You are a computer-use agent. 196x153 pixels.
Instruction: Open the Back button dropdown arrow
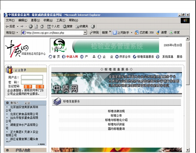point(18,27)
